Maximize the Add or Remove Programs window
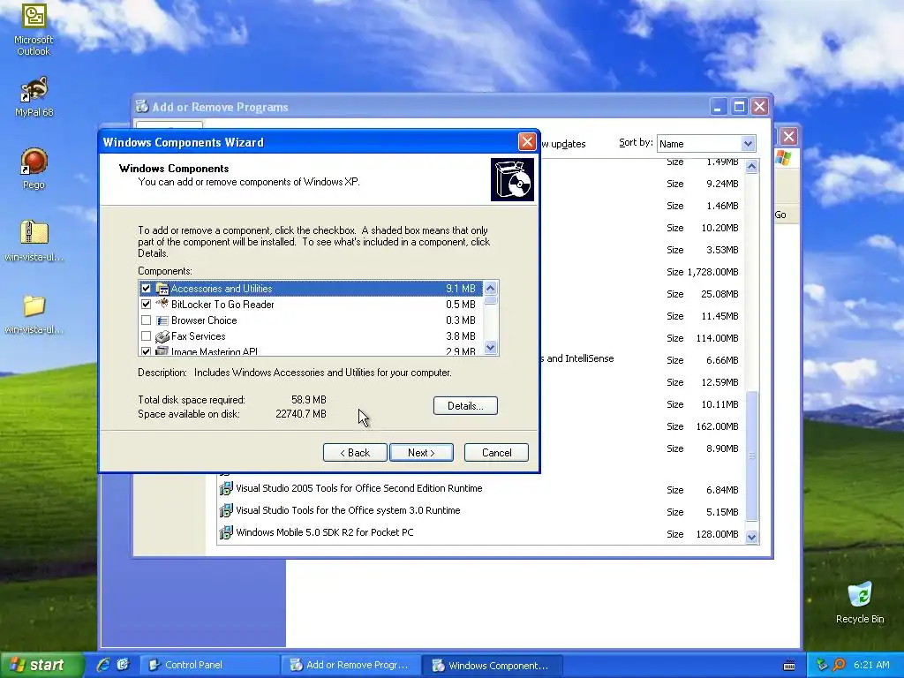 pos(739,107)
